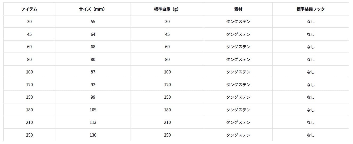Click size value 68 cell
The width and height of the screenshot is (353, 144).
pos(93,47)
